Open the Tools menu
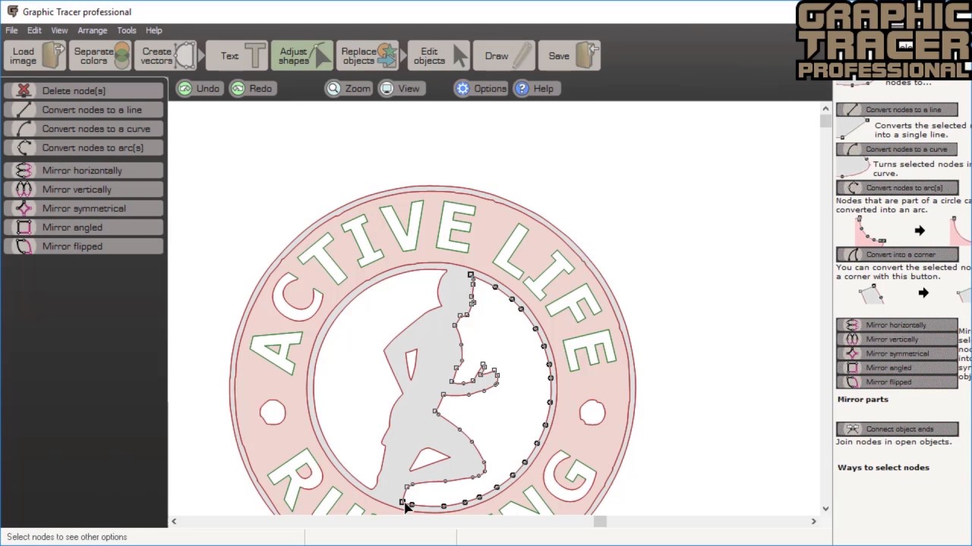 click(x=126, y=30)
